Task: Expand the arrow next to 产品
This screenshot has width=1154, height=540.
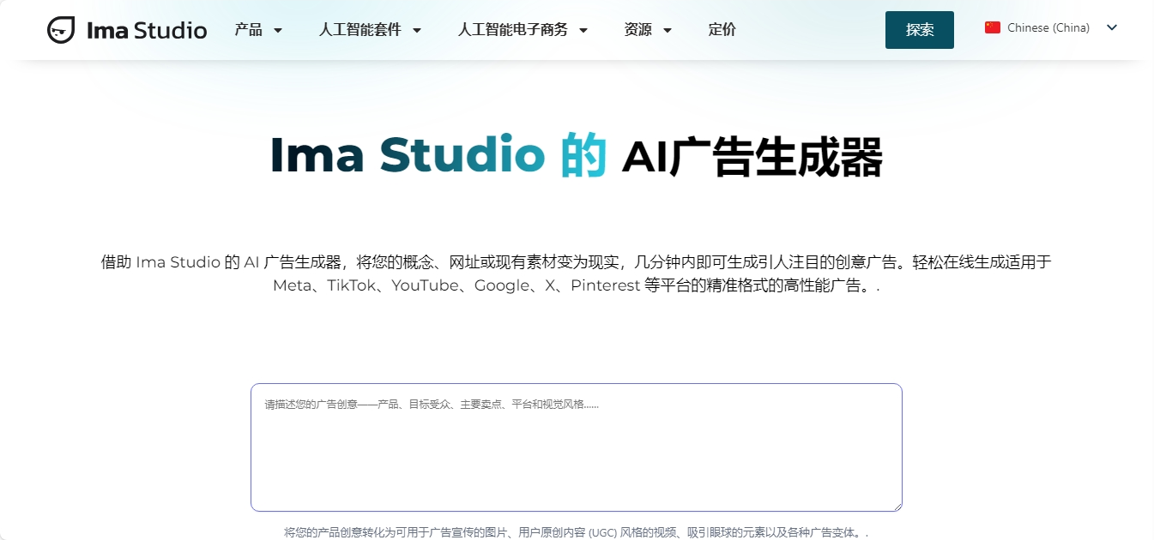Action: click(277, 31)
